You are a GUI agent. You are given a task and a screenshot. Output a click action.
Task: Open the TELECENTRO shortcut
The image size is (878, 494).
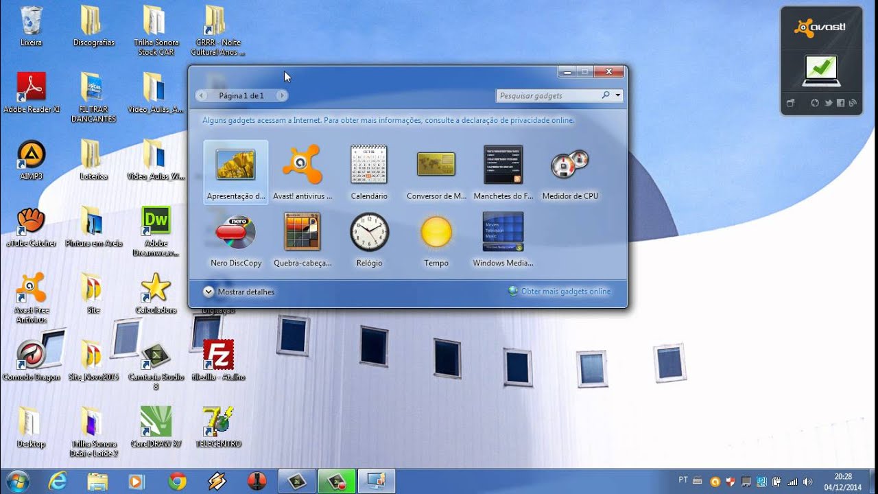tap(218, 427)
